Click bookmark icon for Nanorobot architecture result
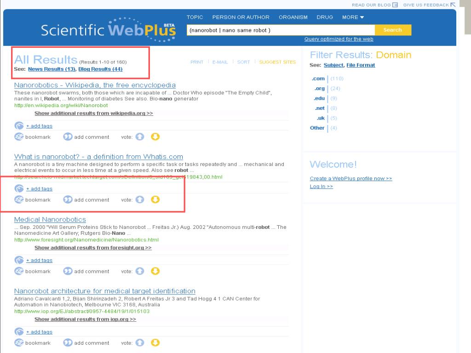The image size is (471, 353). (19, 342)
